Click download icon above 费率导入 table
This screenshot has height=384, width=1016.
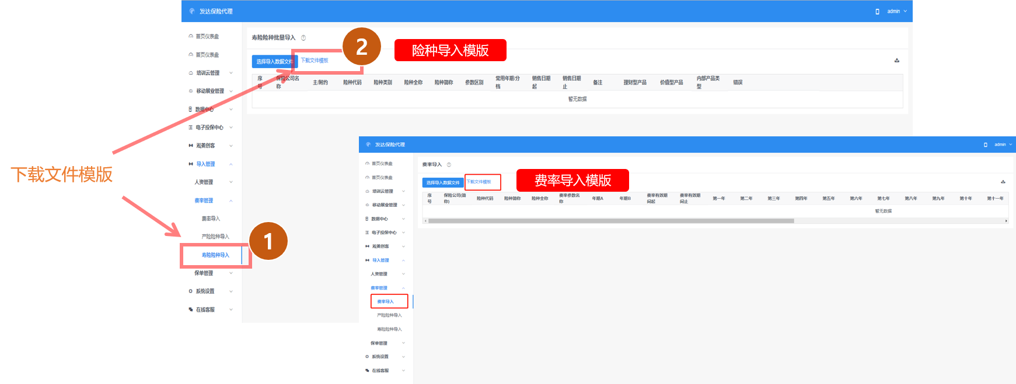pos(1003,182)
